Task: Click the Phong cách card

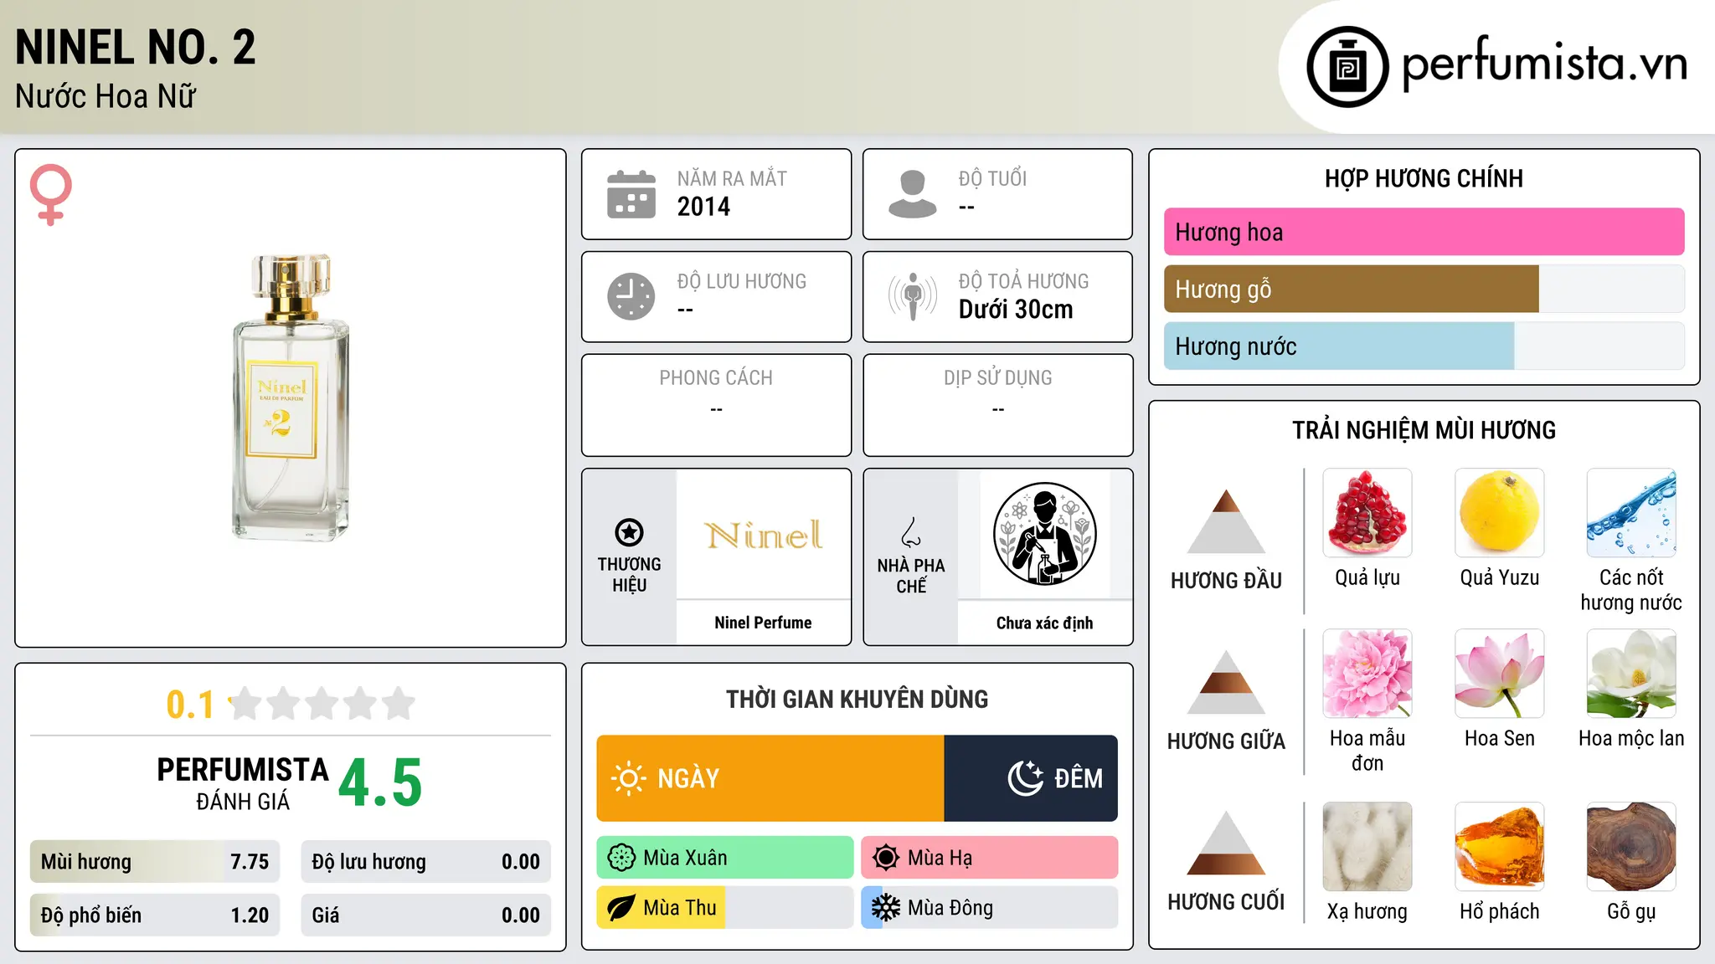Action: point(717,405)
